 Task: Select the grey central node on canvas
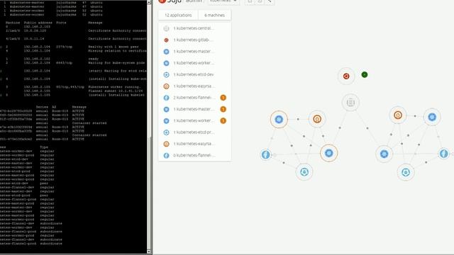pyautogui.click(x=350, y=102)
